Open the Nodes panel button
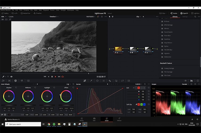The width and height of the screenshot is (201, 133). point(173,13)
